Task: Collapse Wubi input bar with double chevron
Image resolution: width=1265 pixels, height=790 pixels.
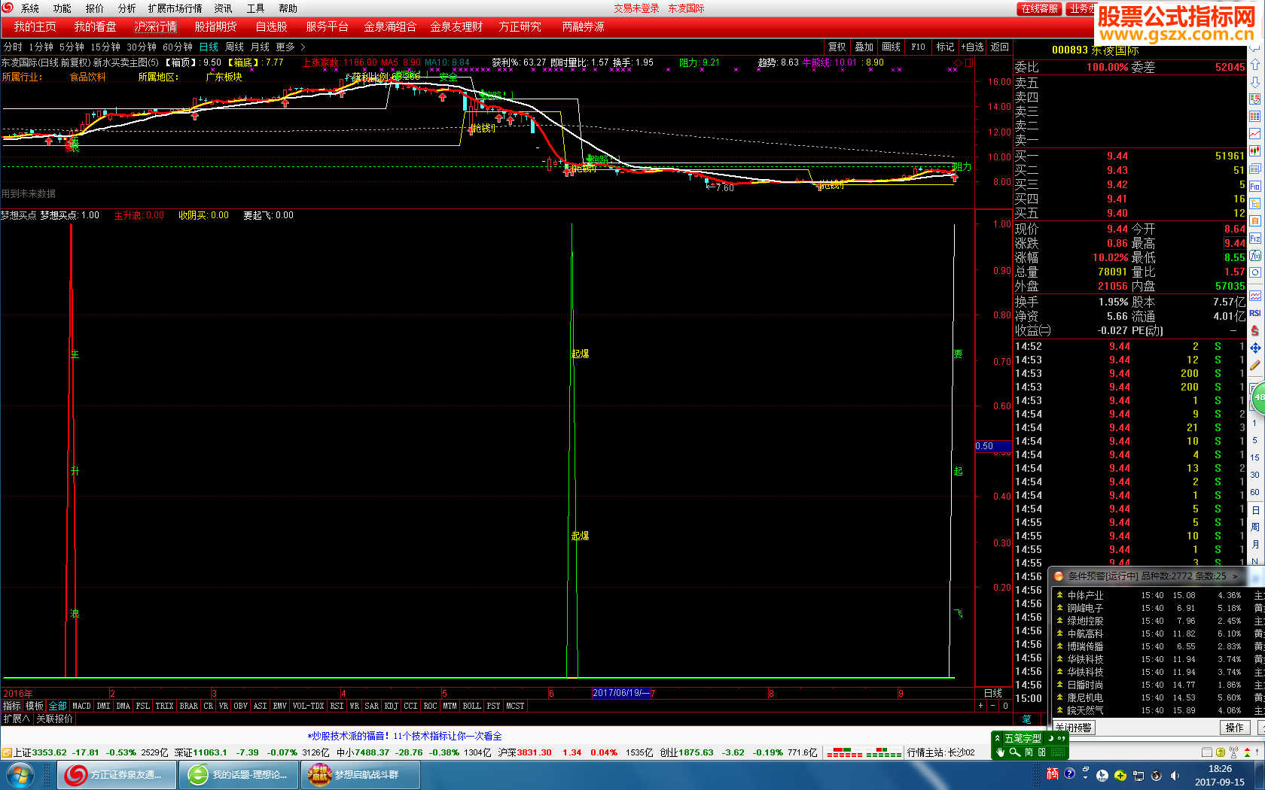Action: click(998, 738)
